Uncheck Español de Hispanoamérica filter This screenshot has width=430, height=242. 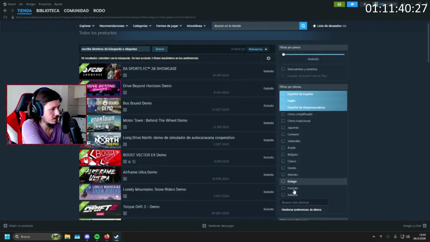(283, 108)
